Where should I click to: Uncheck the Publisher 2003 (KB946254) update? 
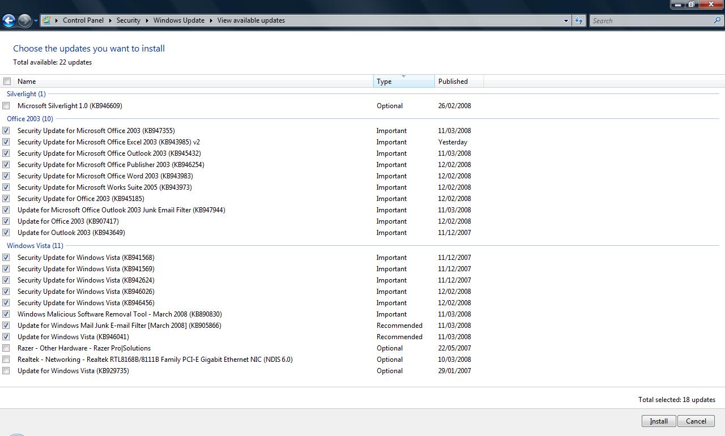click(x=6, y=165)
